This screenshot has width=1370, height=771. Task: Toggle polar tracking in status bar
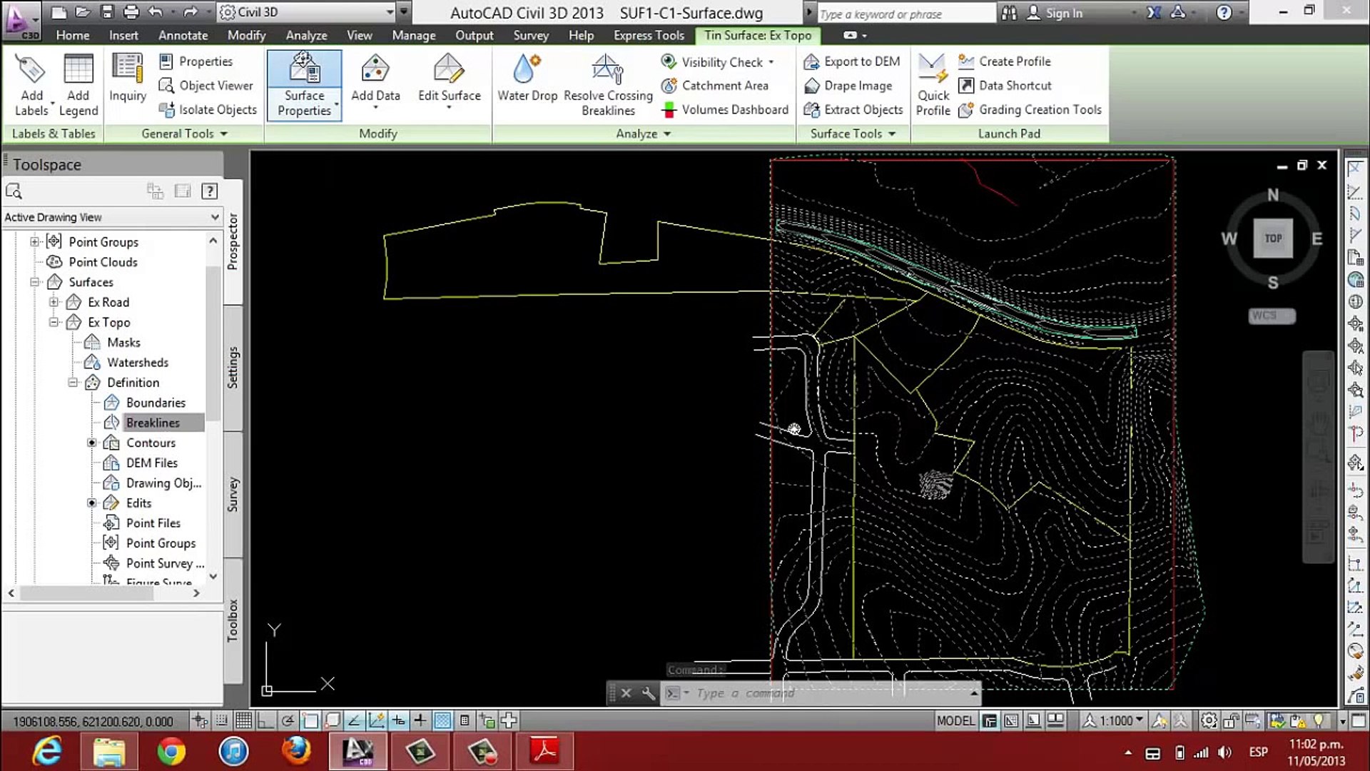coord(288,721)
